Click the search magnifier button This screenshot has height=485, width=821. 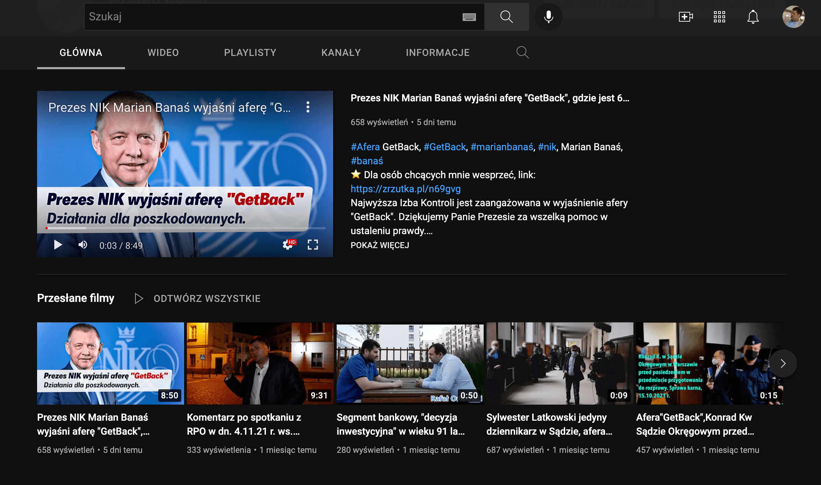coord(506,16)
